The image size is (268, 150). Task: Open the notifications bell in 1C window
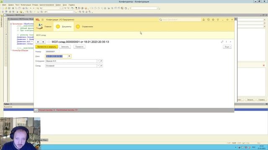204,20
